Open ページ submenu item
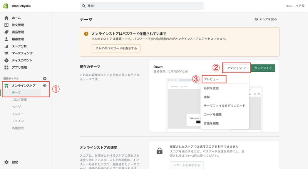 16,107
